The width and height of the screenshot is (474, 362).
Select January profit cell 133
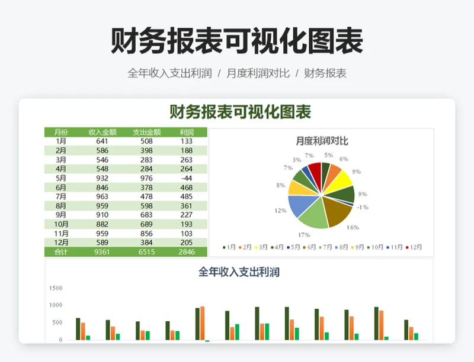[187, 141]
